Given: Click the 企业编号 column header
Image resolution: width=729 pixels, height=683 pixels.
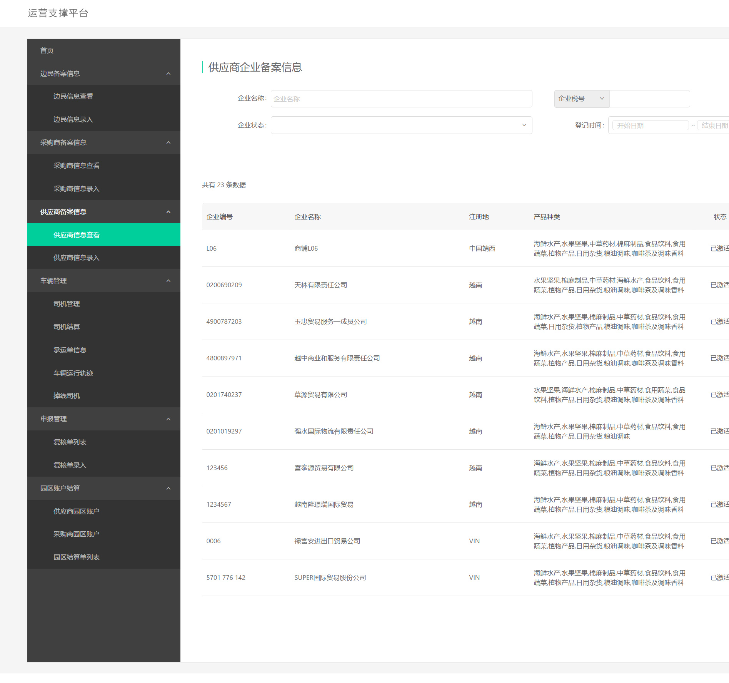Looking at the screenshot, I should 219,217.
